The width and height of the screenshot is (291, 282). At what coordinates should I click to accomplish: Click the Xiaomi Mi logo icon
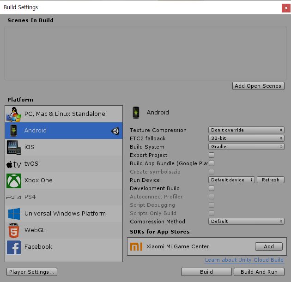(x=136, y=246)
